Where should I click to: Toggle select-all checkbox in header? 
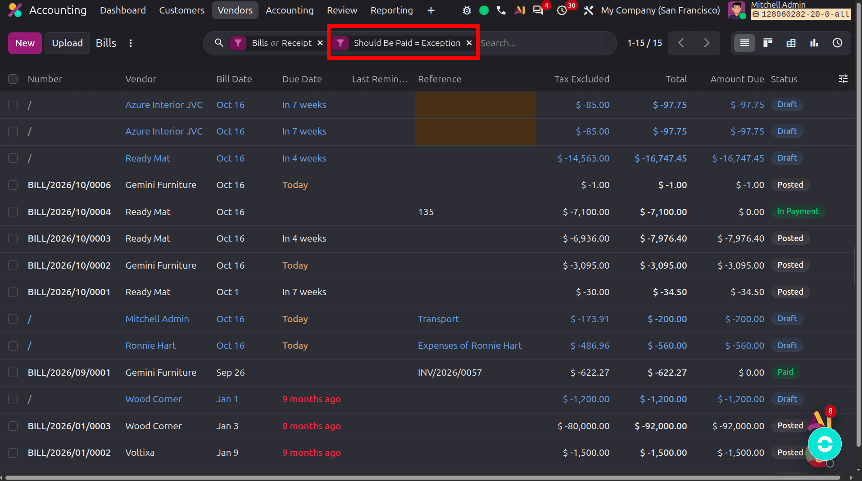tap(13, 79)
